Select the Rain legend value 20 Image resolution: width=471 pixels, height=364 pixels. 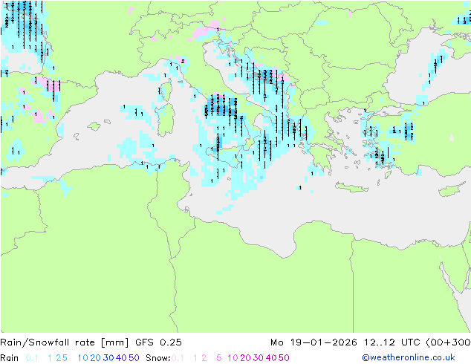pyautogui.click(x=95, y=358)
